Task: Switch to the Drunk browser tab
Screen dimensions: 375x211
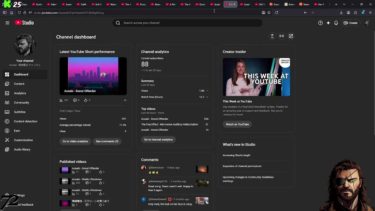Action: click(x=200, y=4)
